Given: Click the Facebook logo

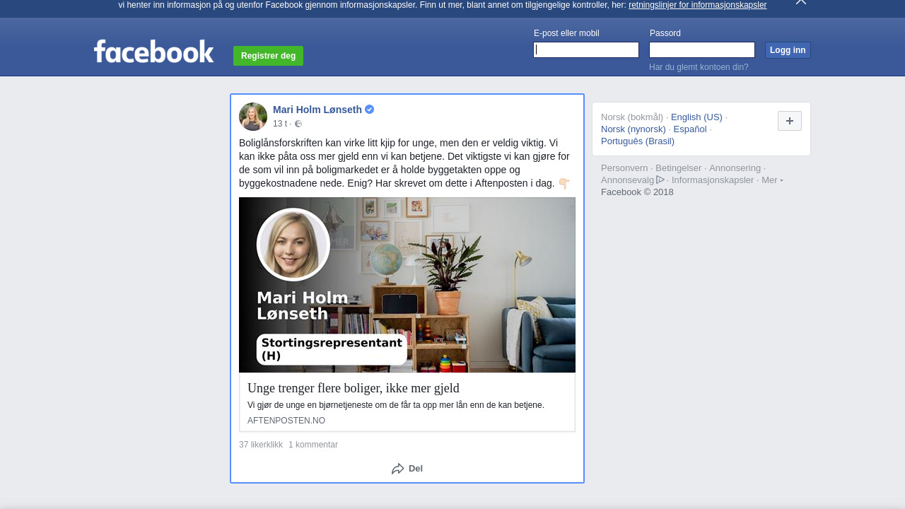Looking at the screenshot, I should click(153, 51).
